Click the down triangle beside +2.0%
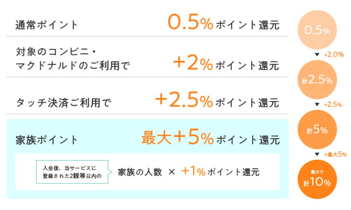This screenshot has height=210, width=351. 317,54
